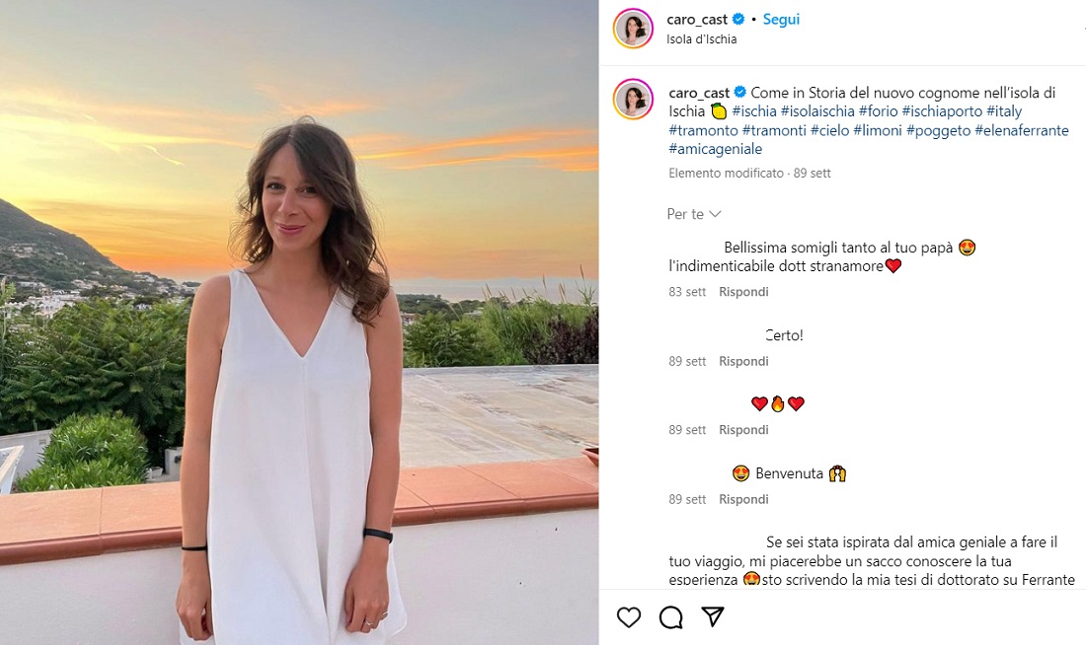Reply to the 'Bellissima somigli' comment
This screenshot has height=645, width=1086.
click(743, 292)
